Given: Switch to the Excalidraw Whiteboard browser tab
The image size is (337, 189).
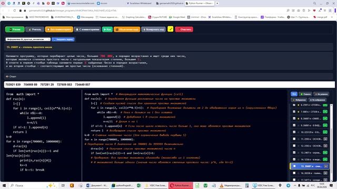Looking at the screenshot, I should (139, 4).
